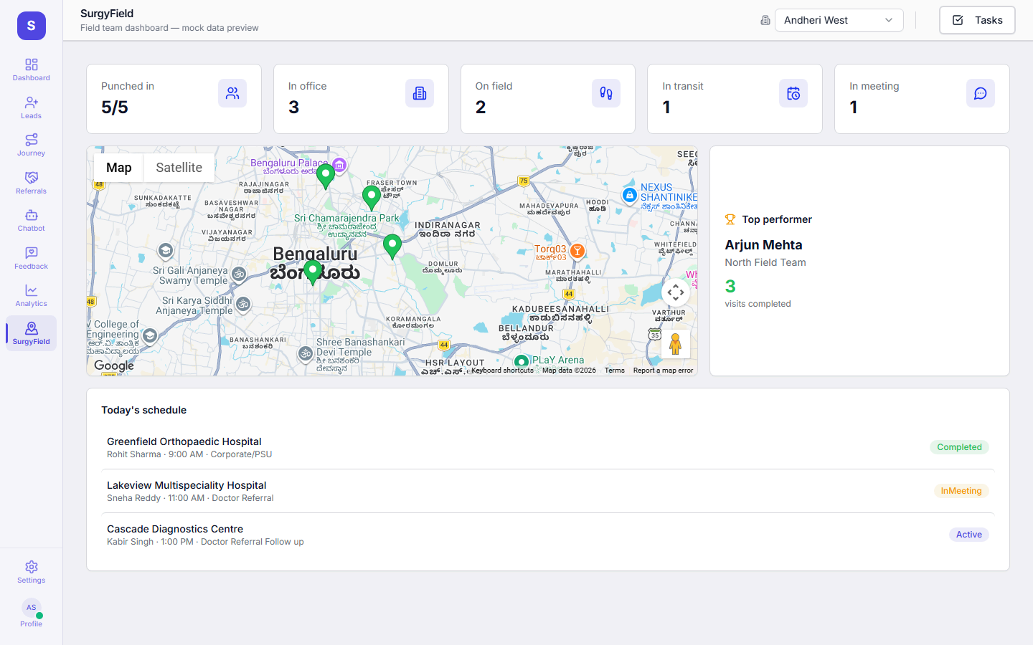Open the Chatbot sidebar item
1033x645 pixels.
[31, 220]
